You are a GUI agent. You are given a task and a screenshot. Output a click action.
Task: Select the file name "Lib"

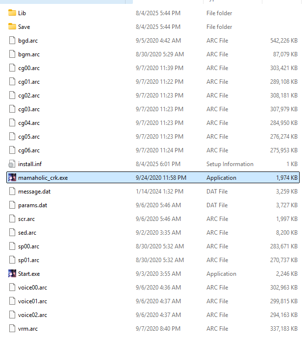[x=22, y=13]
